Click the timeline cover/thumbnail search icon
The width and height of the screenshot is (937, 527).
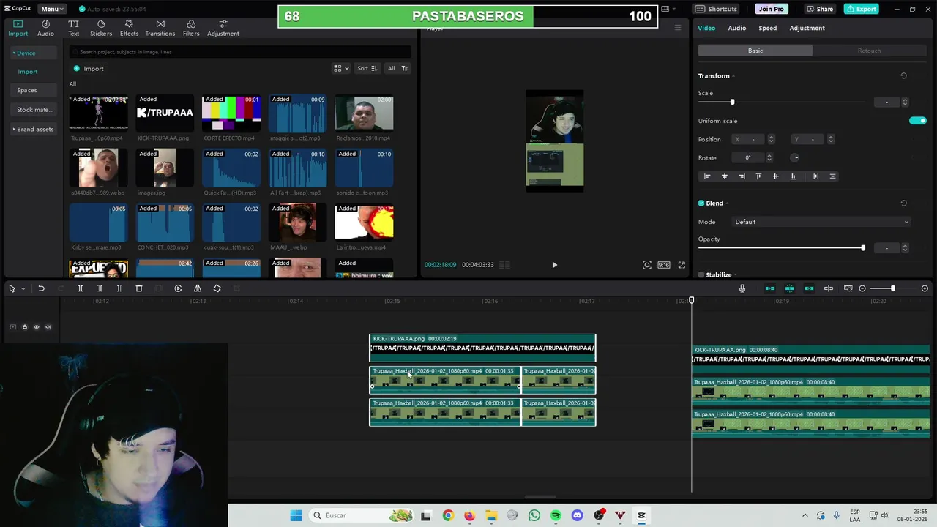click(x=848, y=288)
